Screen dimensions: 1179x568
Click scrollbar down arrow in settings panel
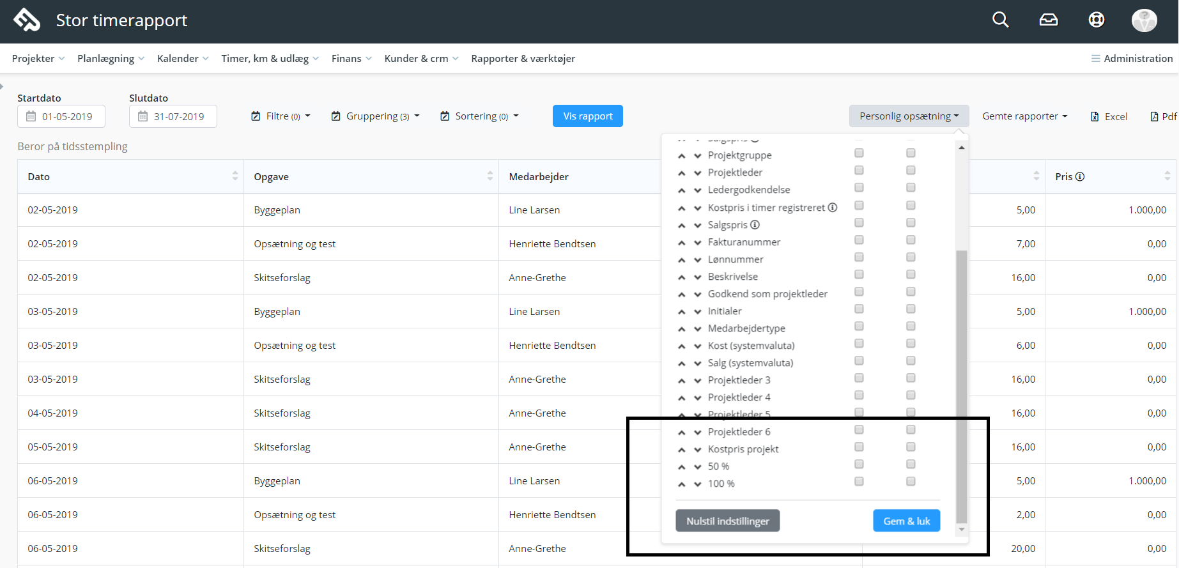click(961, 530)
